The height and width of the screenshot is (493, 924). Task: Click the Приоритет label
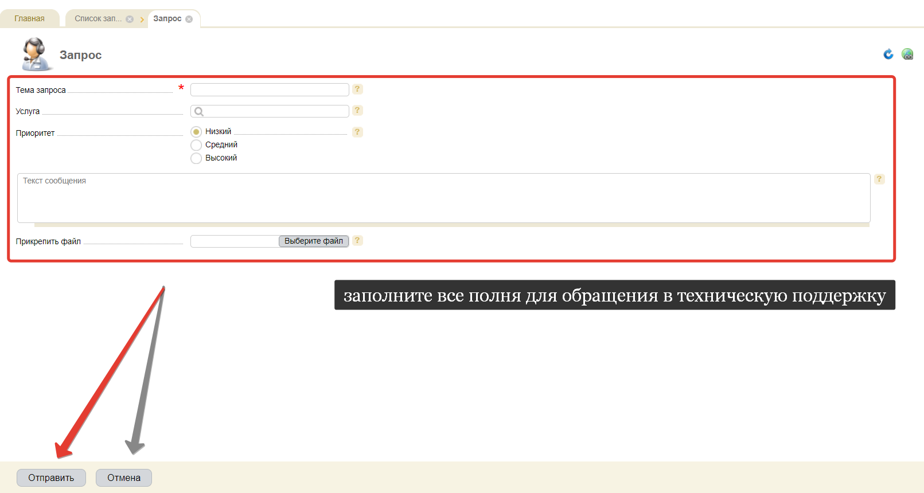35,133
